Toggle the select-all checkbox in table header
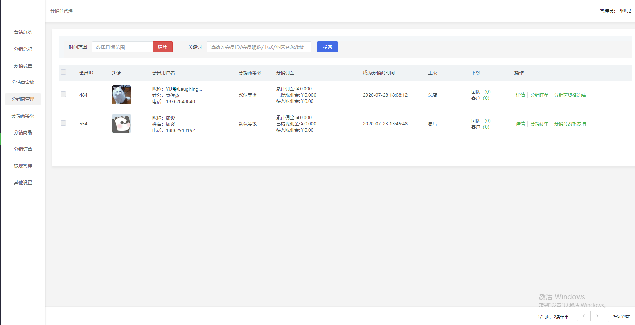This screenshot has height=325, width=635. [x=63, y=72]
